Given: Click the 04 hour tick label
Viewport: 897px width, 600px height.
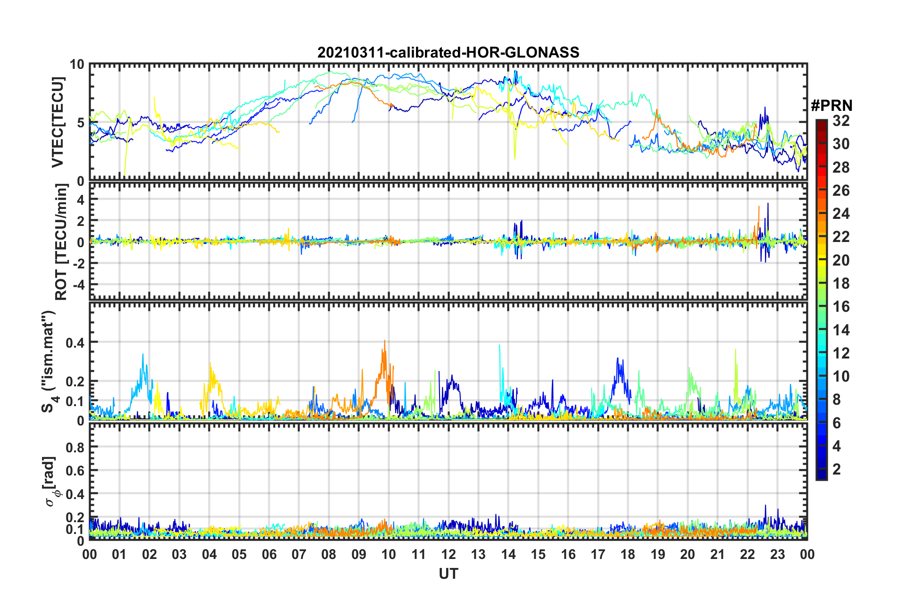Looking at the screenshot, I should [x=209, y=554].
